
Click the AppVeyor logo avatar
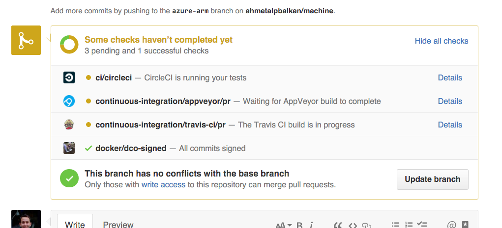pos(69,101)
